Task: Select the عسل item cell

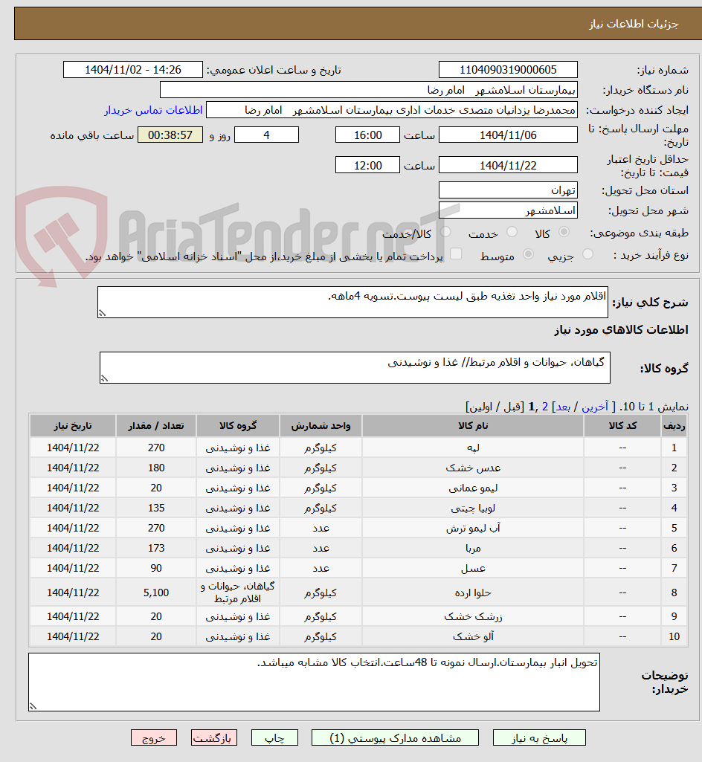Action: click(x=473, y=568)
